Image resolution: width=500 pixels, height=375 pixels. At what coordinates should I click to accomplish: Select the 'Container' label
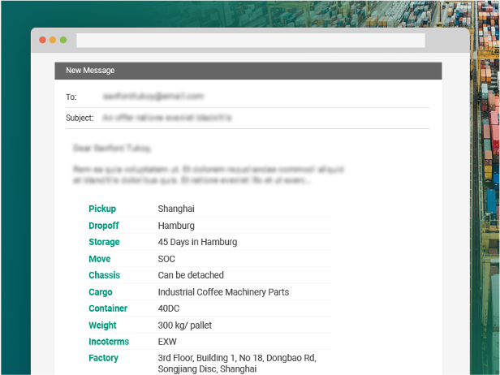(x=108, y=308)
